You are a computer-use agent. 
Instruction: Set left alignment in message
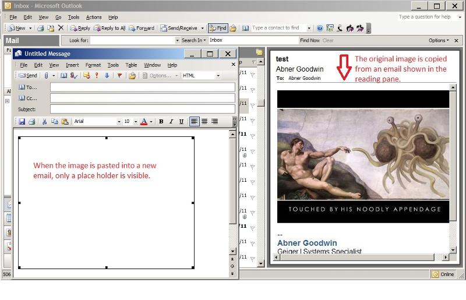[x=194, y=121]
